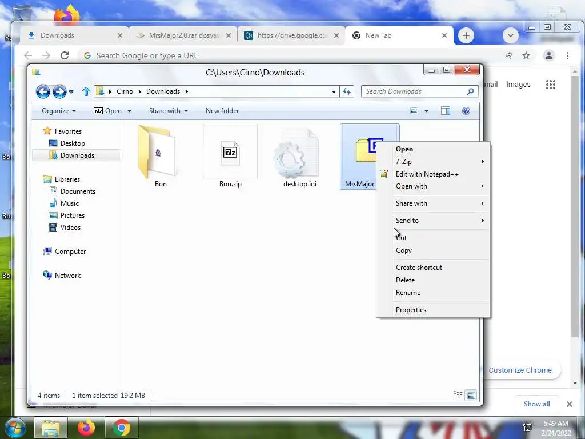
Task: Select the desktop.ini file
Action: coord(299,157)
